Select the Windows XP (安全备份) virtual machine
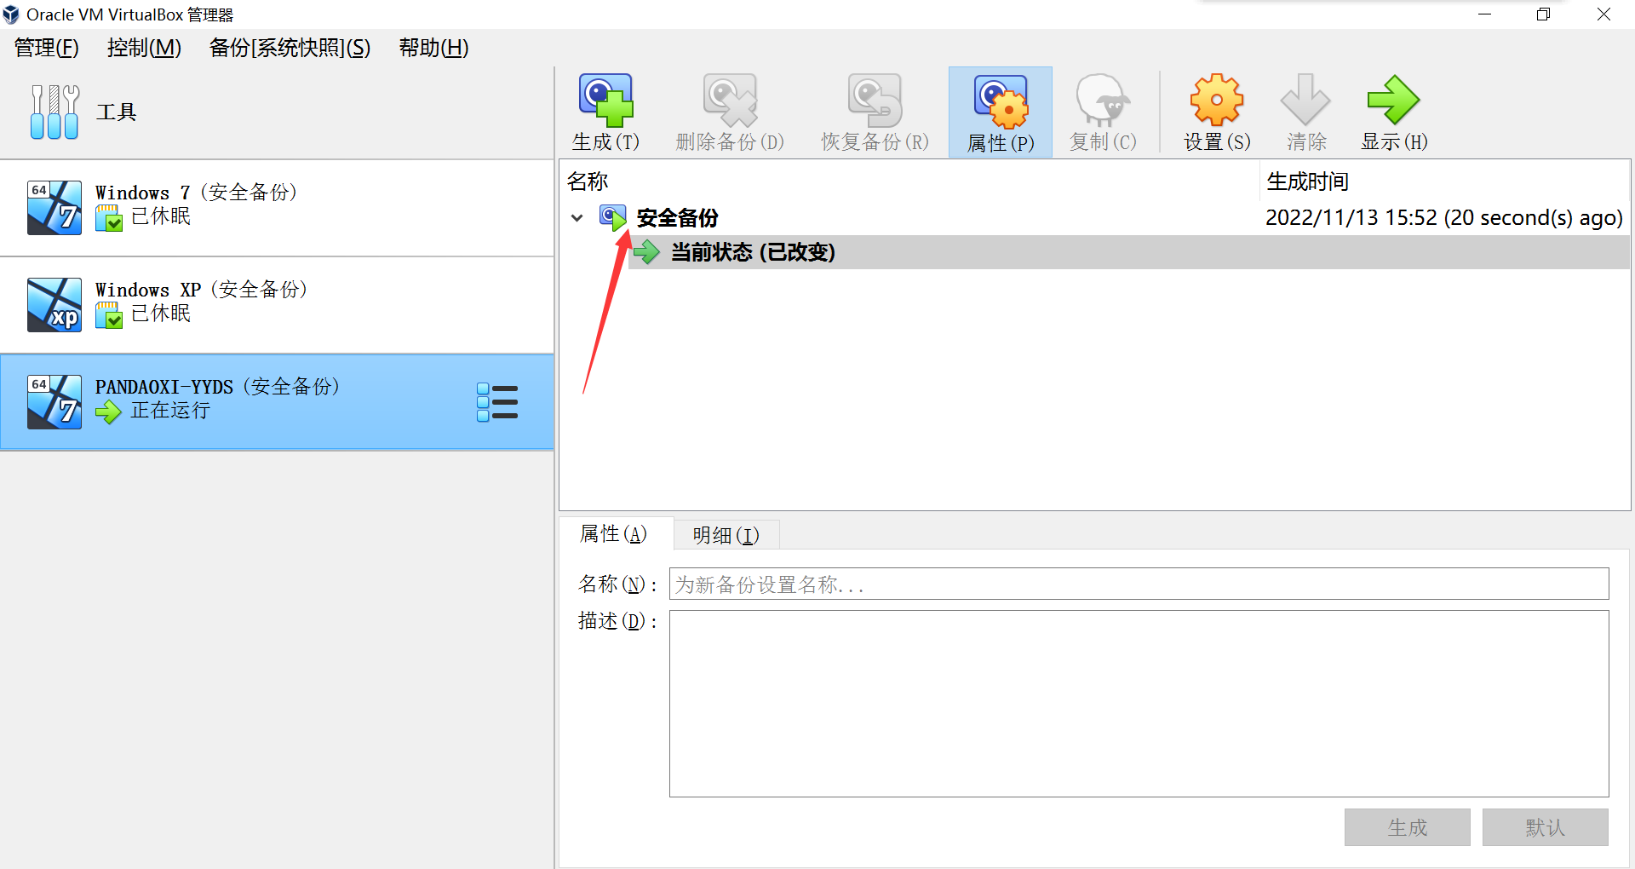The width and height of the screenshot is (1635, 869). point(277,304)
